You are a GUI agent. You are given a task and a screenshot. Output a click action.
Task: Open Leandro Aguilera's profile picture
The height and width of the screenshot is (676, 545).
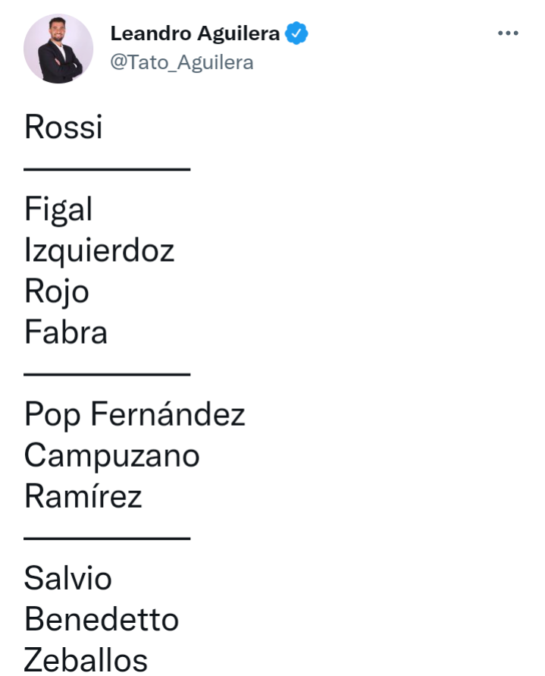pos(58,49)
